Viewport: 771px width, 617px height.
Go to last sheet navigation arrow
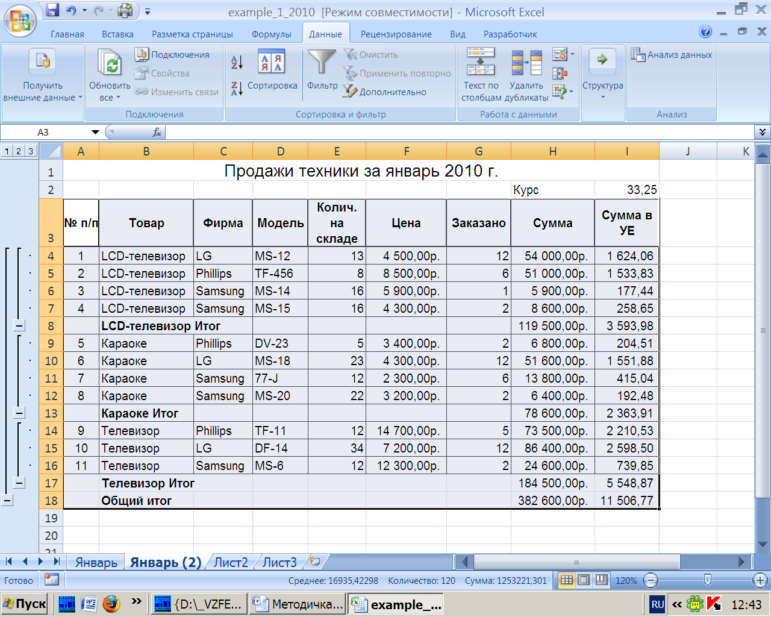pyautogui.click(x=57, y=562)
